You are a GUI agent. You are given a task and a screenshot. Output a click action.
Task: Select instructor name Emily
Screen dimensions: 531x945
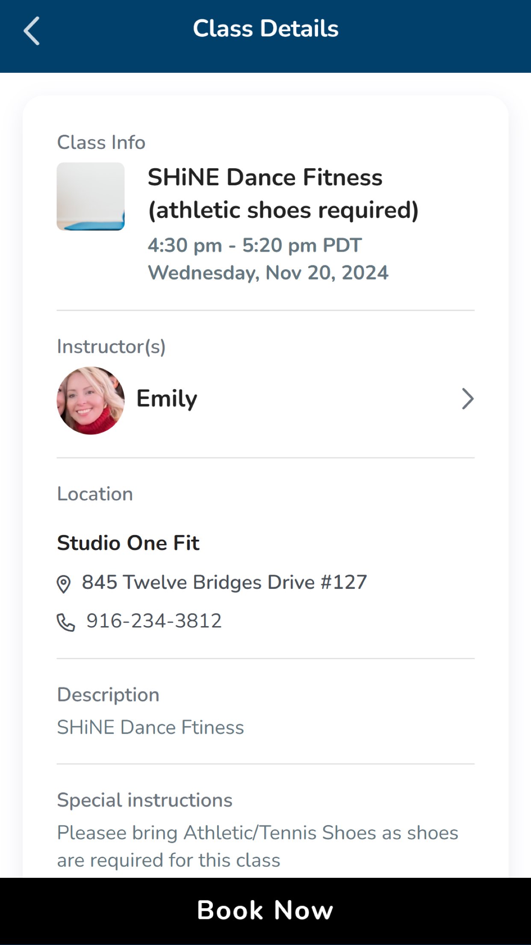click(x=167, y=399)
